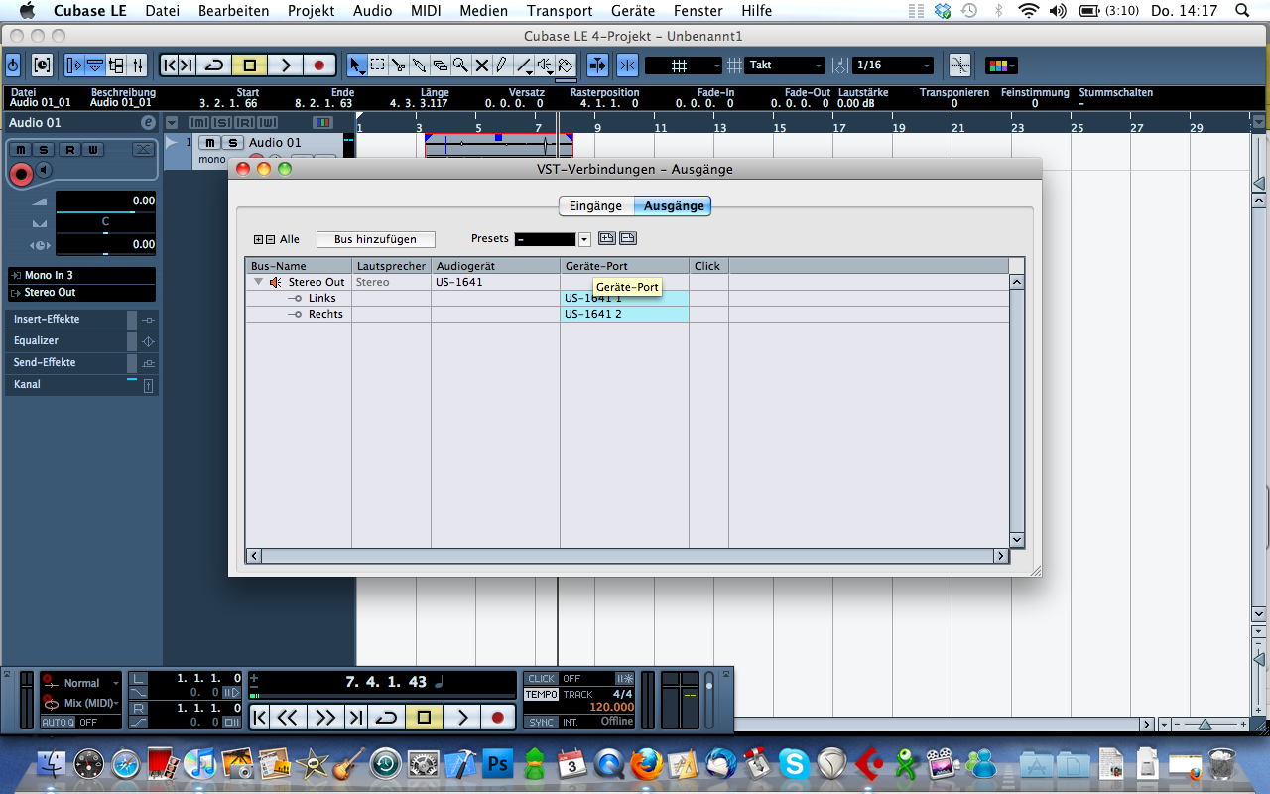Toggle TEMPO track in transport panel
Image resolution: width=1270 pixels, height=794 pixels.
542,694
